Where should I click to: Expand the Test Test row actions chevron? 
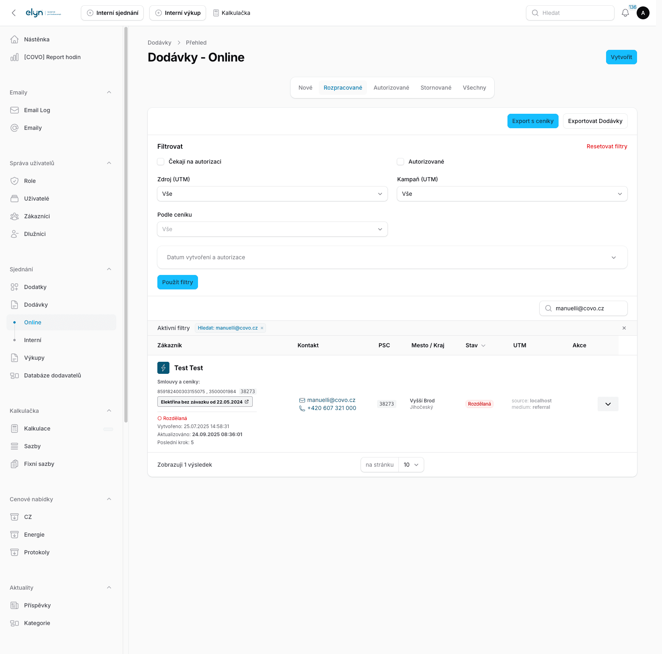(608, 404)
